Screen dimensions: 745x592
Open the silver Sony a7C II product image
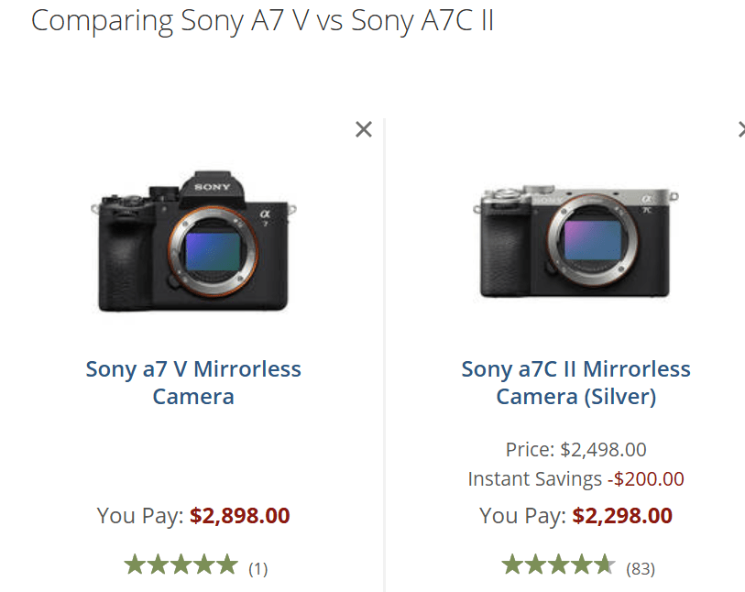[575, 243]
